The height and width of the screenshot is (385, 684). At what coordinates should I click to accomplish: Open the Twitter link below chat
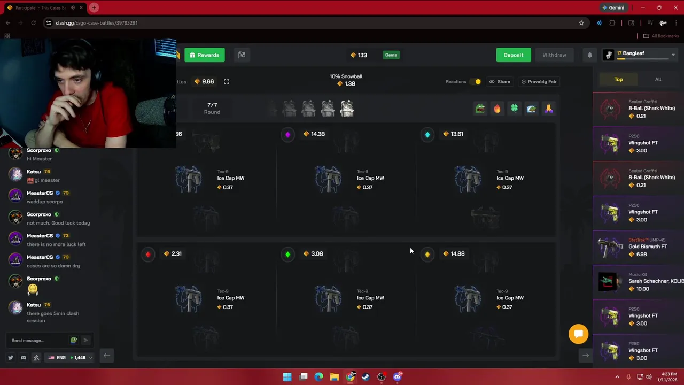pos(11,358)
